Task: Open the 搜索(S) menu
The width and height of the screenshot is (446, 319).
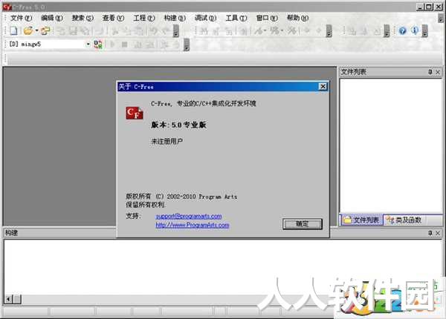Action: point(83,18)
